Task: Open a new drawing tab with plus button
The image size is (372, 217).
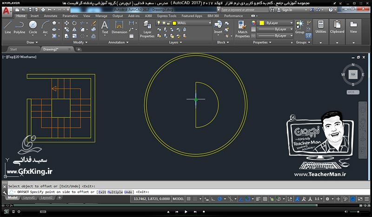Action: pos(79,49)
